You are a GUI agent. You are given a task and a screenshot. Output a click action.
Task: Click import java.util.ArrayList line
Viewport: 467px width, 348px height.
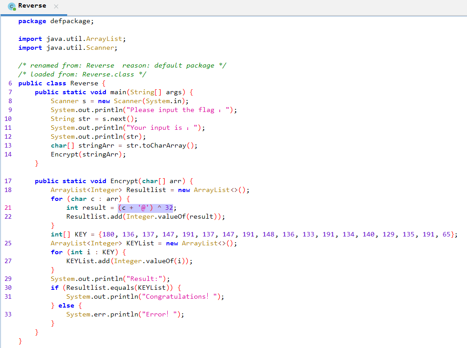[72, 39]
